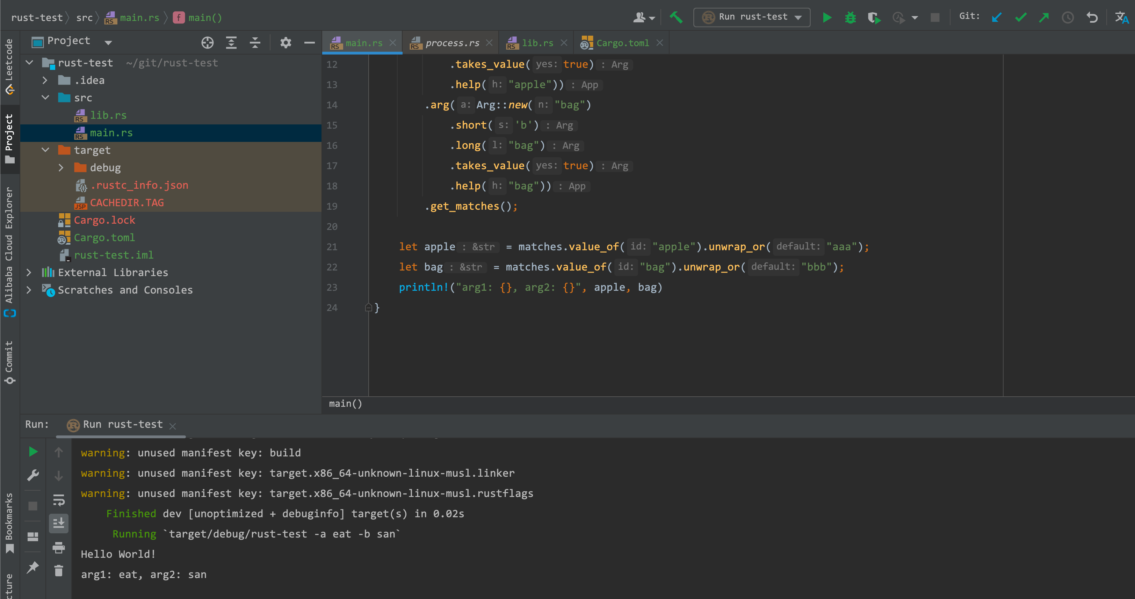Screen dimensions: 1135x599
Task: Run with coverage shield icon
Action: (874, 17)
